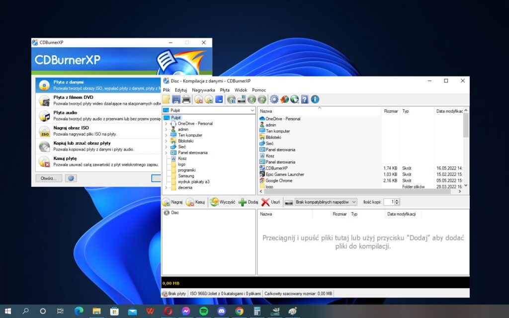
Task: Open the Nagrywarka menu
Action: [x=203, y=90]
